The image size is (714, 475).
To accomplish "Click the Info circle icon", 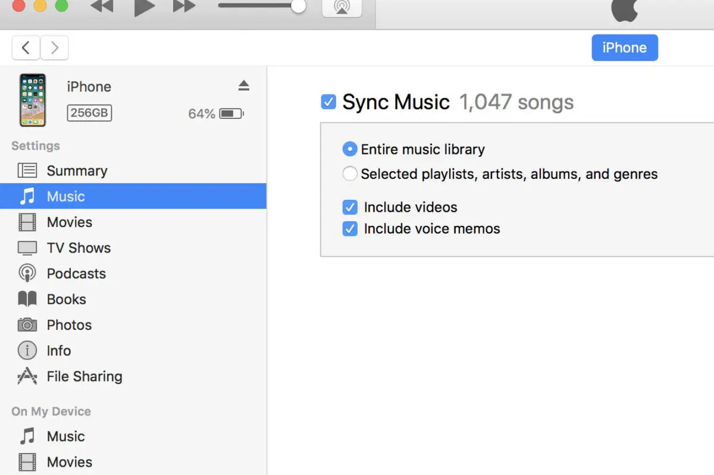I will point(27,351).
